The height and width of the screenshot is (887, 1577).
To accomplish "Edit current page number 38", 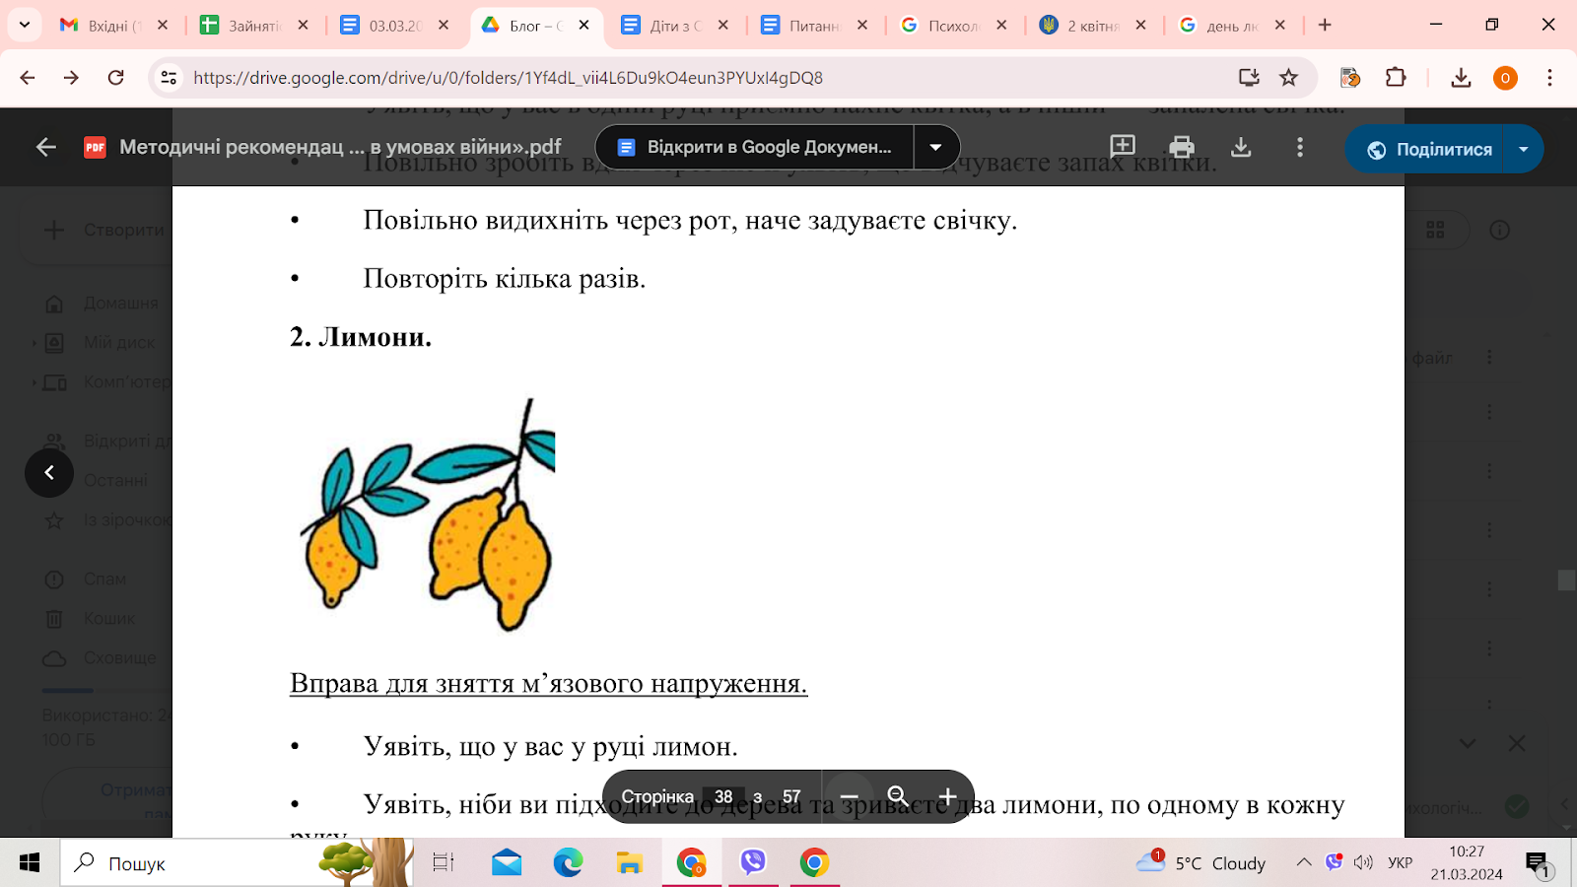I will 723,796.
